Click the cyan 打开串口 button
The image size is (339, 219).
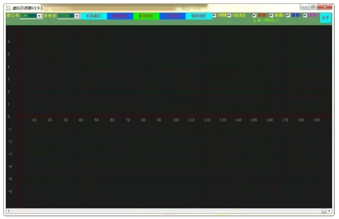tap(93, 16)
